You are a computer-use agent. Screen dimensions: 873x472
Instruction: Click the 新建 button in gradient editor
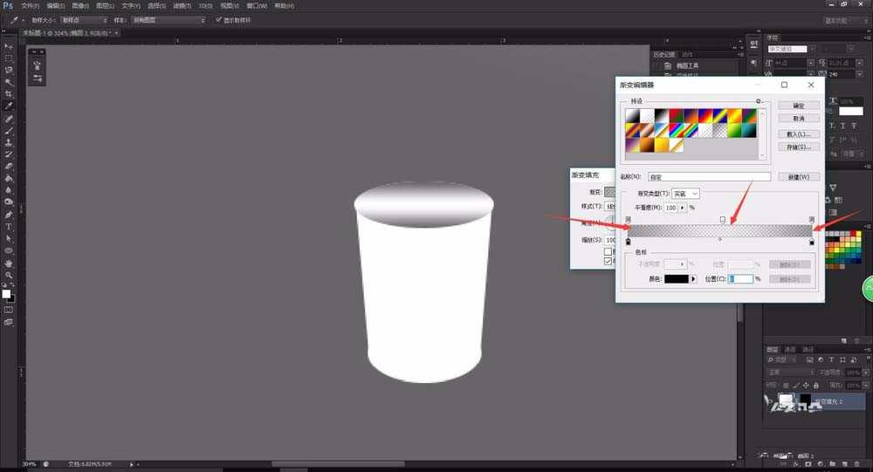(x=799, y=176)
